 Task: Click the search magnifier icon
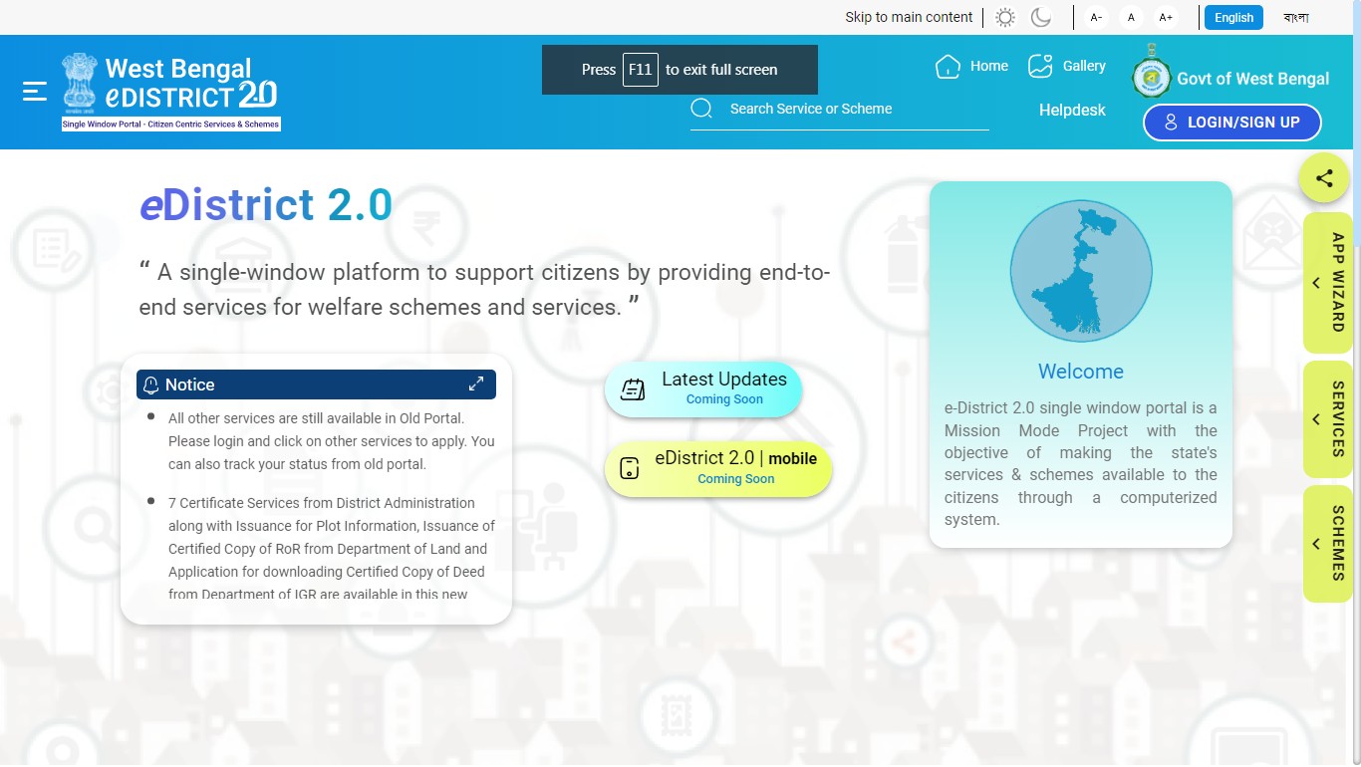(701, 109)
